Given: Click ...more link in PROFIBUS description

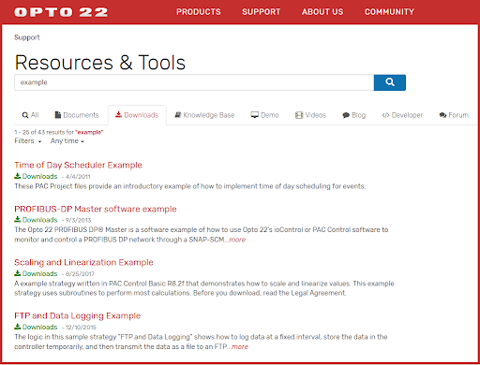Looking at the screenshot, I should (235, 240).
